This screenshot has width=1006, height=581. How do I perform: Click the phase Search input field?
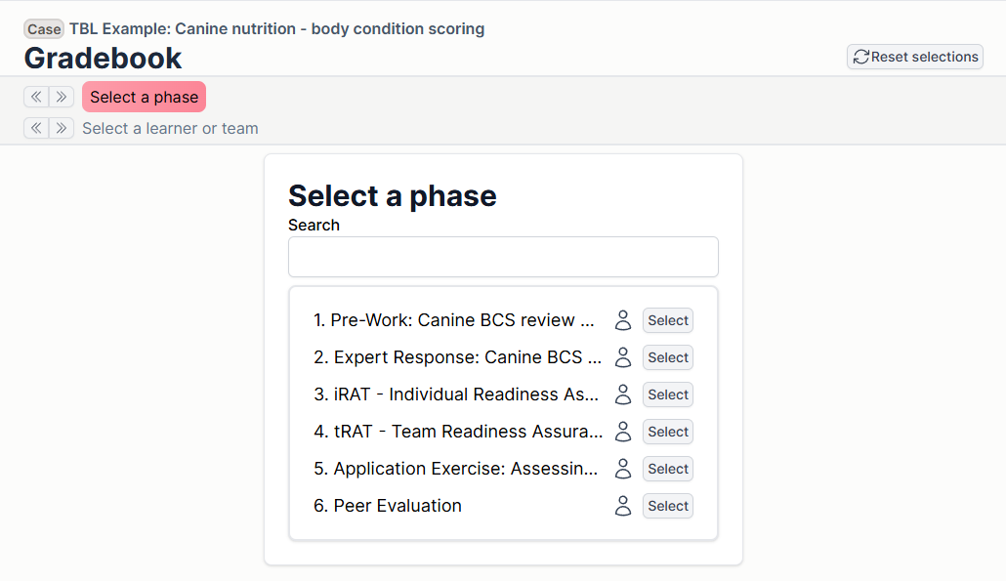point(503,257)
